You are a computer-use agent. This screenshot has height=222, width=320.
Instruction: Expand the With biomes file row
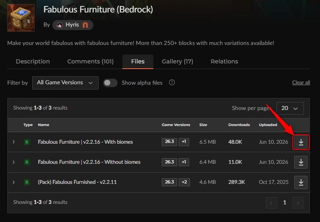14,142
